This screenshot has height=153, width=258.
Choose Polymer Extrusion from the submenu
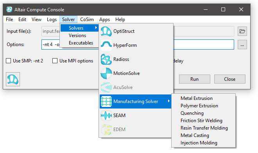click(203, 106)
